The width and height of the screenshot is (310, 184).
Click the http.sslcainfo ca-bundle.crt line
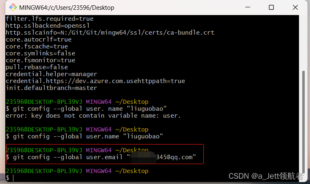coord(110,33)
